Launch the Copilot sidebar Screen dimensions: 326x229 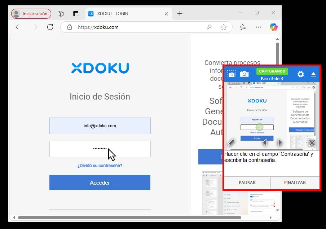(274, 27)
